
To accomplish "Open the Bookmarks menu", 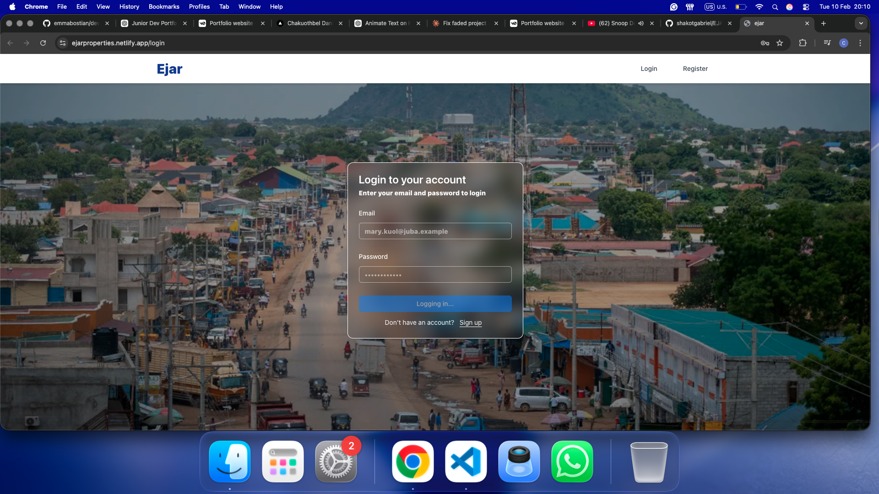I will tap(164, 7).
